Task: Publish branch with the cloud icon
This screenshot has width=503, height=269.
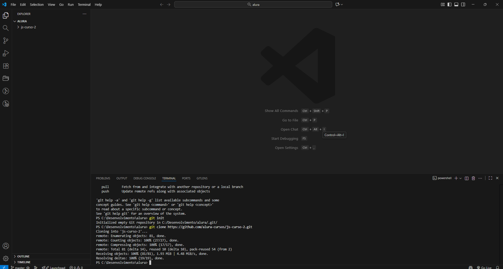Action: [28, 267]
